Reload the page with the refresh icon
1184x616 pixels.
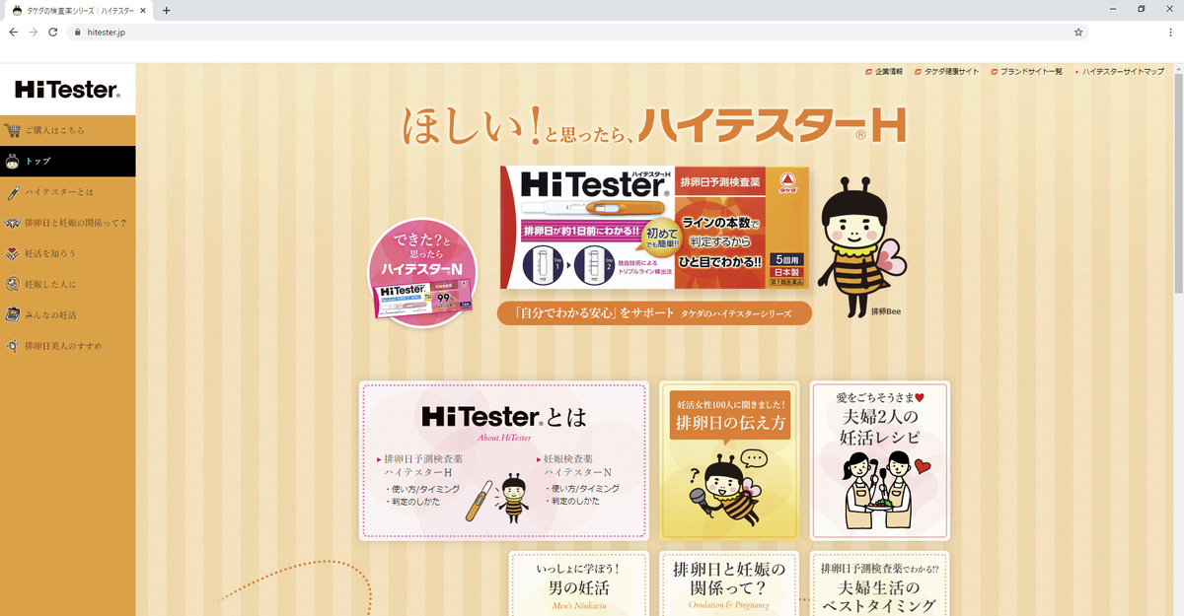(x=53, y=32)
